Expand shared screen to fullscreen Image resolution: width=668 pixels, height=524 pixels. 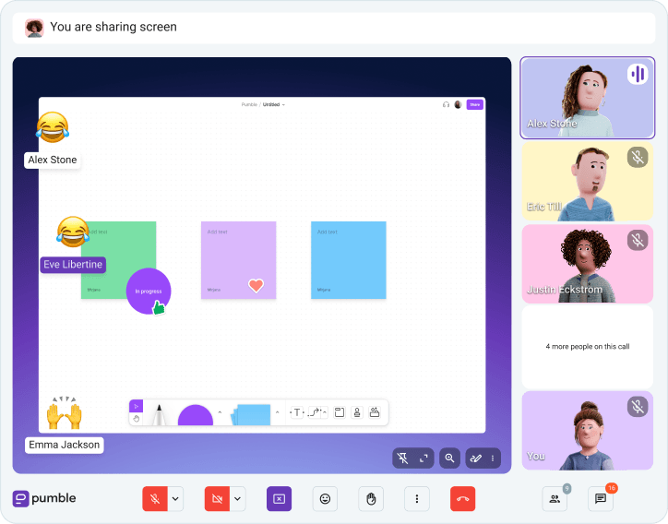(x=423, y=458)
